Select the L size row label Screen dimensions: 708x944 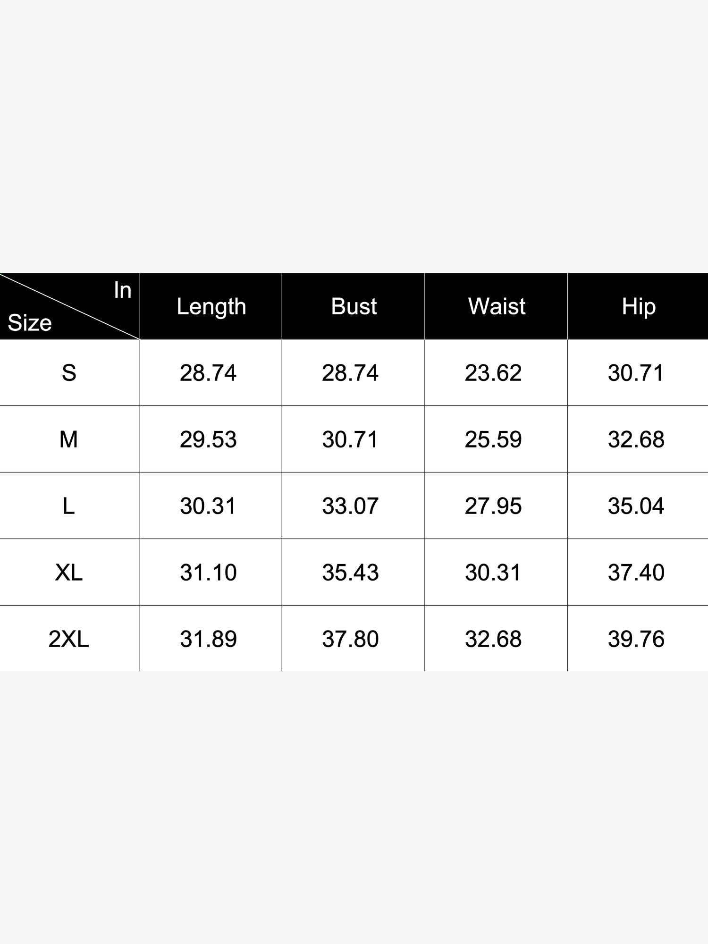[69, 506]
